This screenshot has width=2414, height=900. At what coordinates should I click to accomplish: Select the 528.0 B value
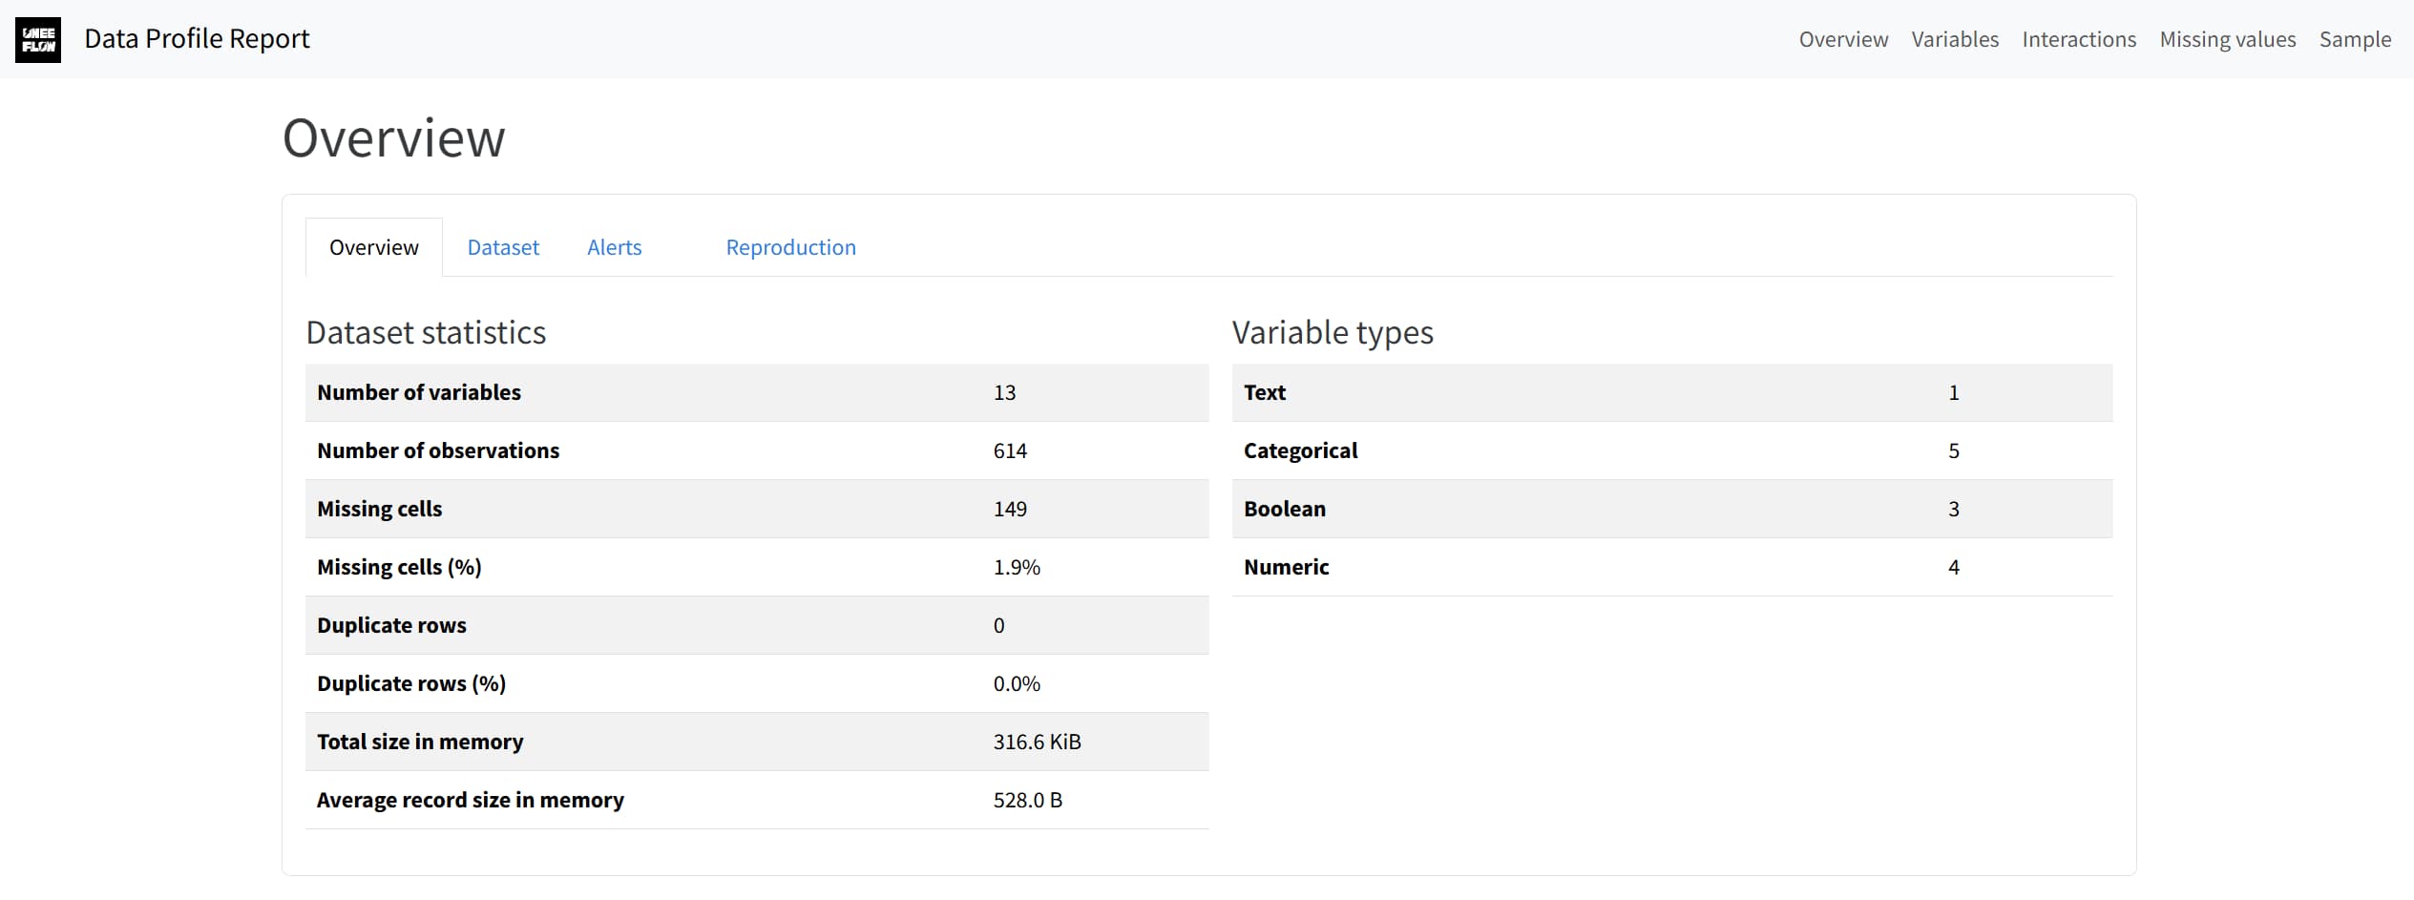(x=1027, y=800)
